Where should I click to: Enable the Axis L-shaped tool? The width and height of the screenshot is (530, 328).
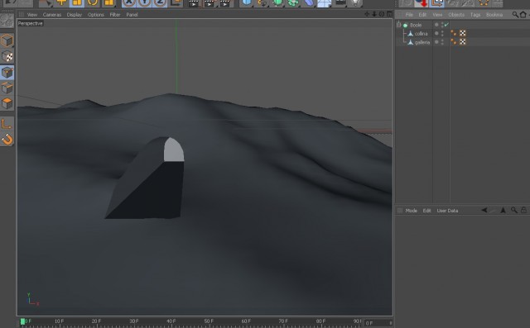7,124
